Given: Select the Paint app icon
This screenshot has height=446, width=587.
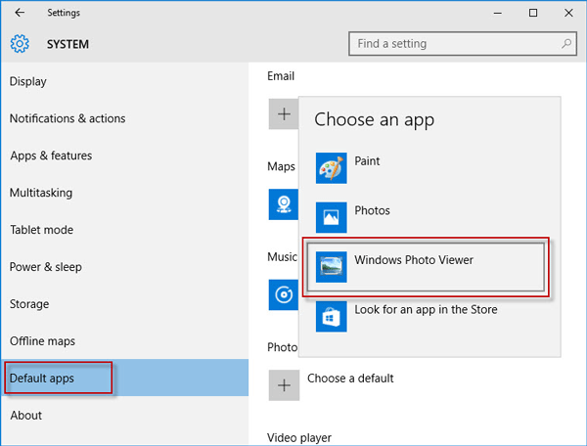Looking at the screenshot, I should pyautogui.click(x=332, y=168).
